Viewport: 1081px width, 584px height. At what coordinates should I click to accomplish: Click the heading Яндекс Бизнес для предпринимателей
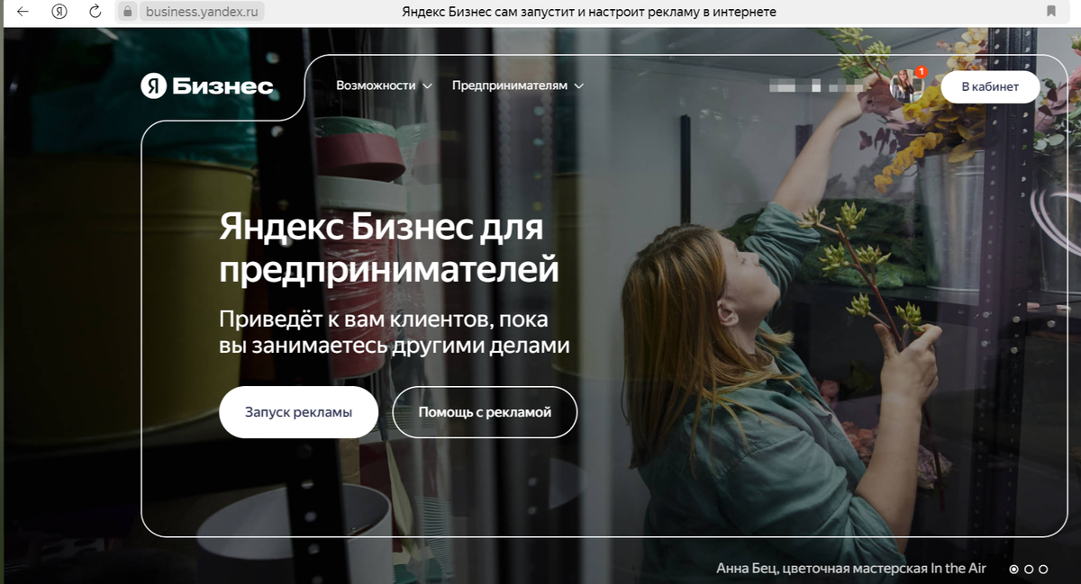[389, 248]
